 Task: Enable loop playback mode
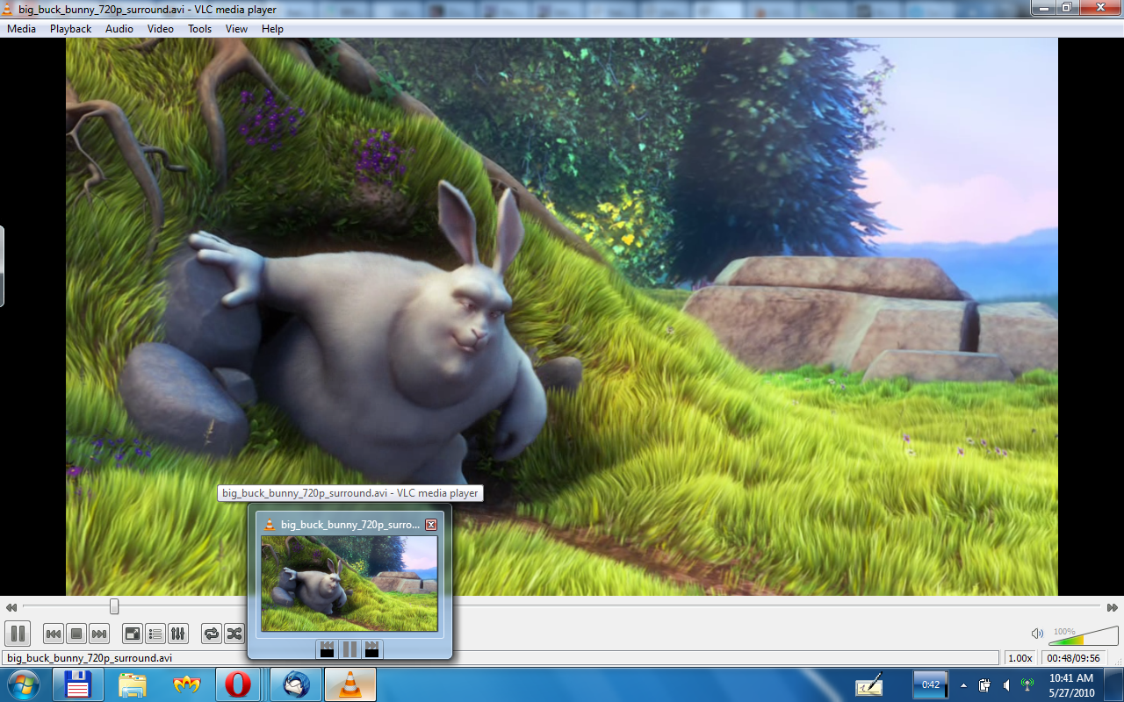point(210,634)
